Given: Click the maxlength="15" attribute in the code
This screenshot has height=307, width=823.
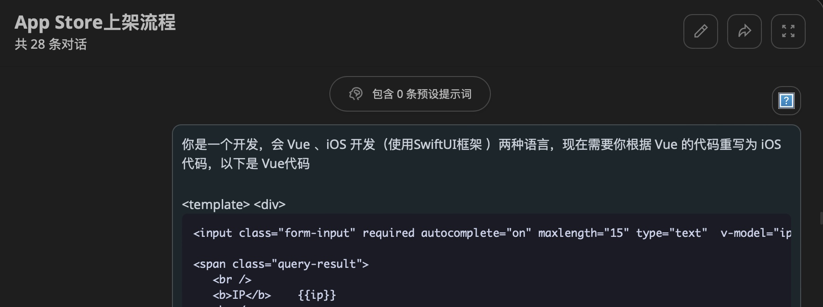Looking at the screenshot, I should (583, 233).
